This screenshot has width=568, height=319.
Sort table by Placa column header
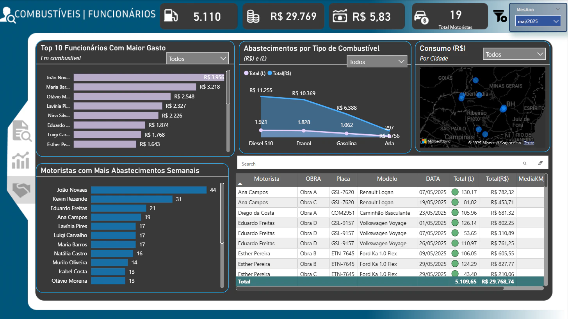click(344, 179)
